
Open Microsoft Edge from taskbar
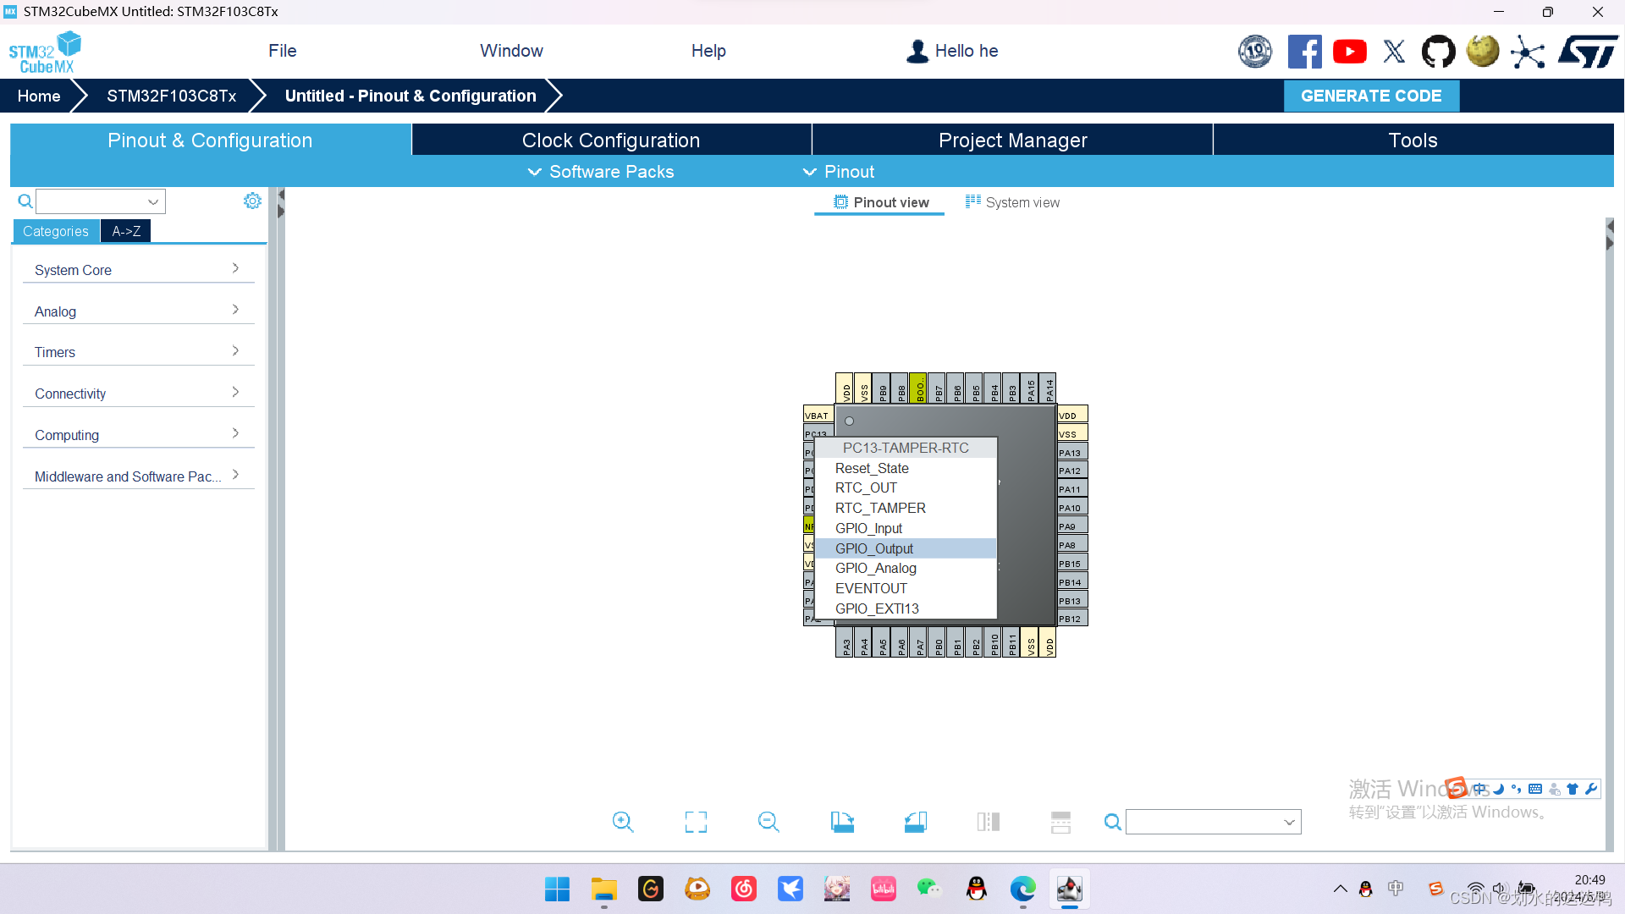click(1022, 889)
